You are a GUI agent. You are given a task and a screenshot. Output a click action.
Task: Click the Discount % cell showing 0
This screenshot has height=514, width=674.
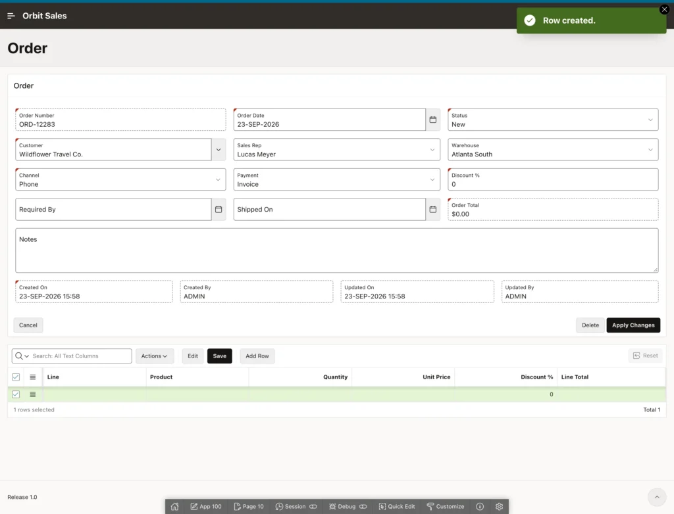point(506,394)
